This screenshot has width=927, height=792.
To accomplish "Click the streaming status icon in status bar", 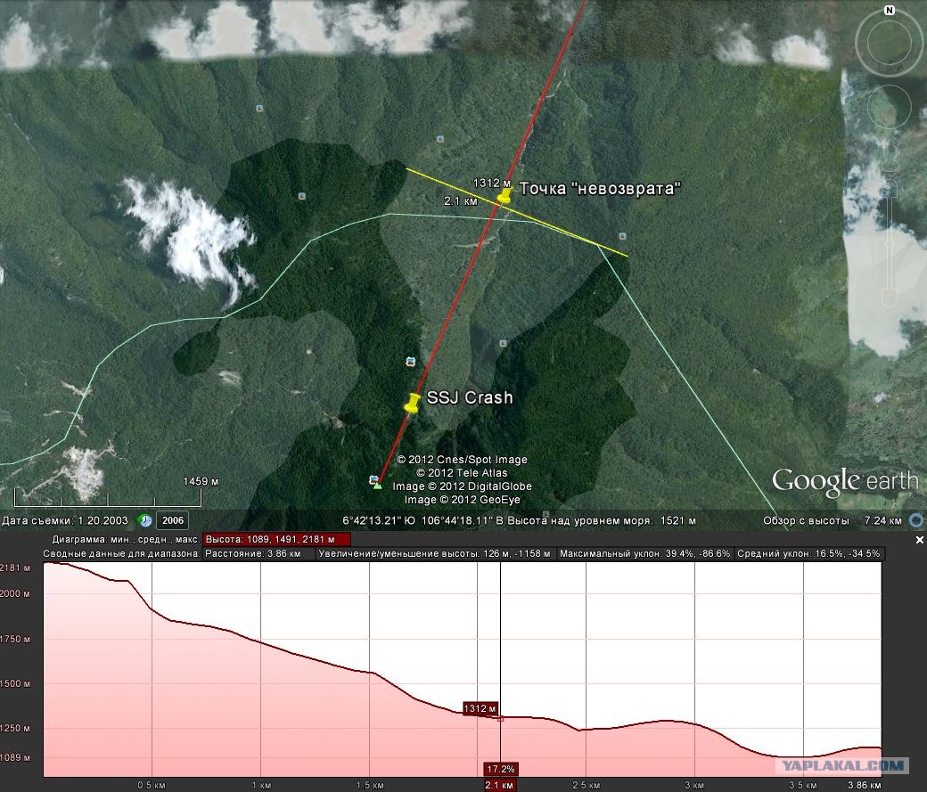I will (x=916, y=520).
